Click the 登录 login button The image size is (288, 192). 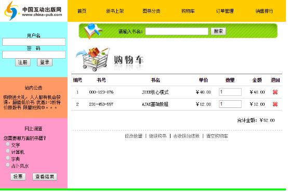click(45, 63)
